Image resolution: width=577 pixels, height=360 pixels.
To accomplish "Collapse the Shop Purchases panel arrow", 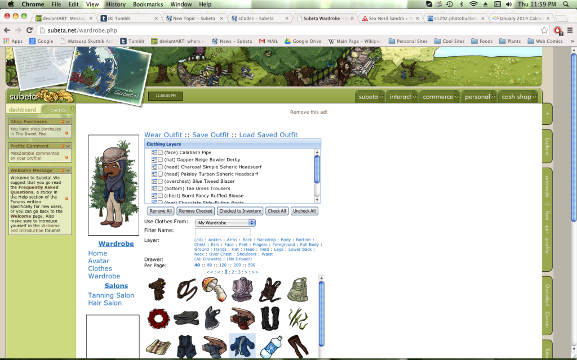I will click(68, 121).
